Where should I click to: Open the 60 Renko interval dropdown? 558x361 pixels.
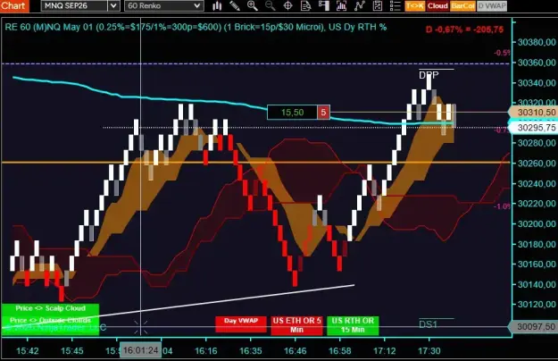coord(164,5)
